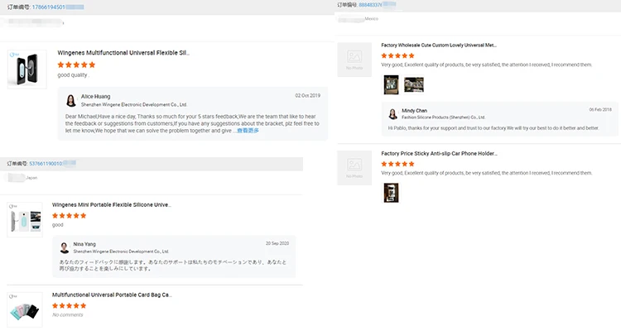Image resolution: width=621 pixels, height=331 pixels.
Task: Click star rating under Multifunctional Universal Portable Card Bag
Action: point(69,305)
